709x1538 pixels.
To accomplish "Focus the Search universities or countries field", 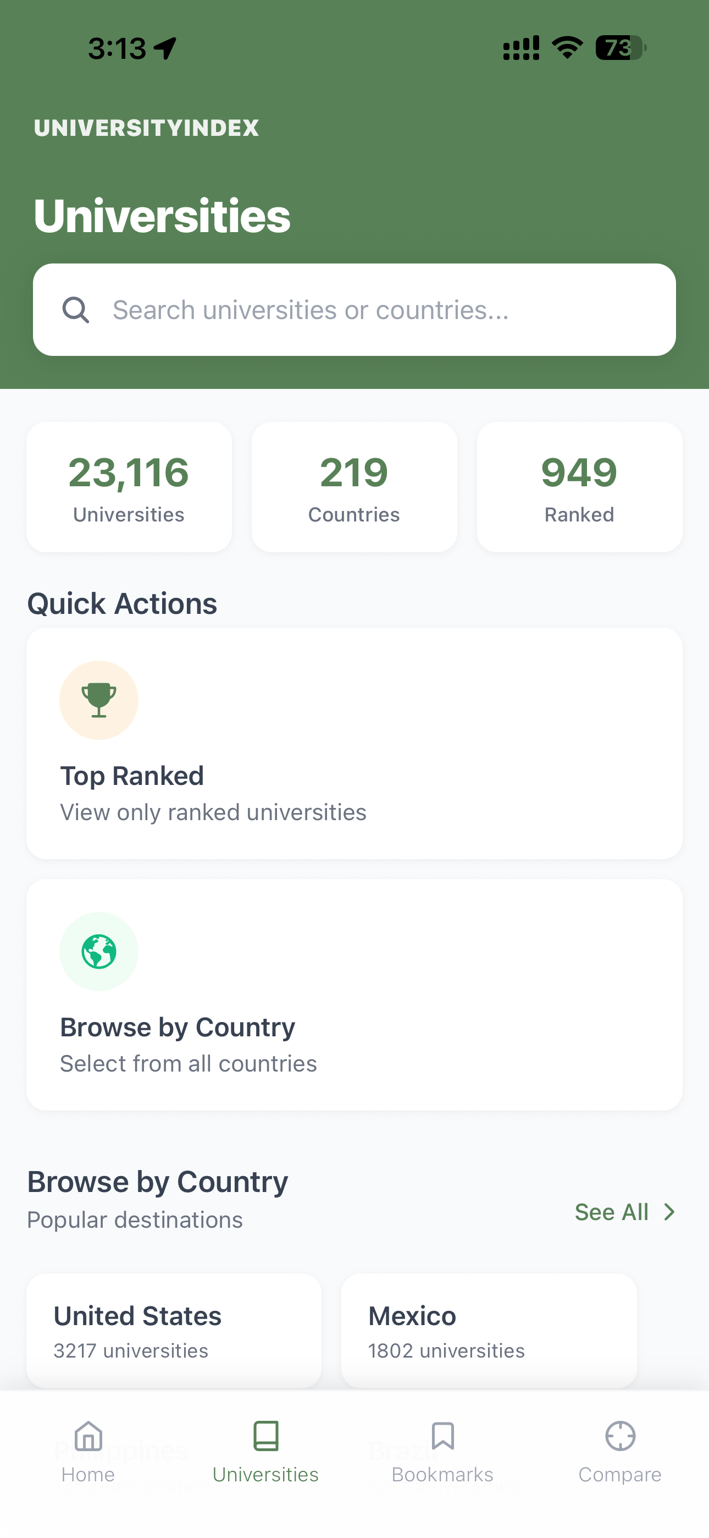I will 354,310.
